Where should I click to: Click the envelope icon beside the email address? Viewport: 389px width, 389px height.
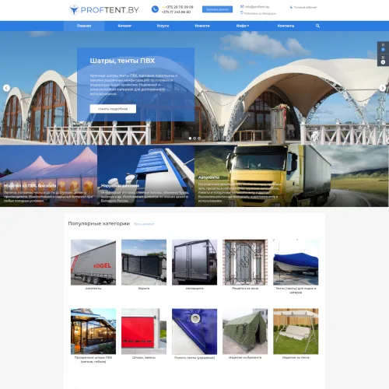coord(242,6)
